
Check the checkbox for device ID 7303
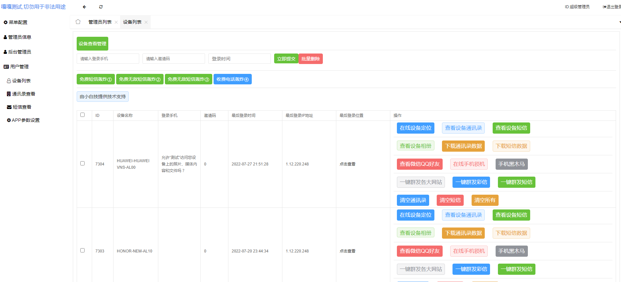(83, 250)
